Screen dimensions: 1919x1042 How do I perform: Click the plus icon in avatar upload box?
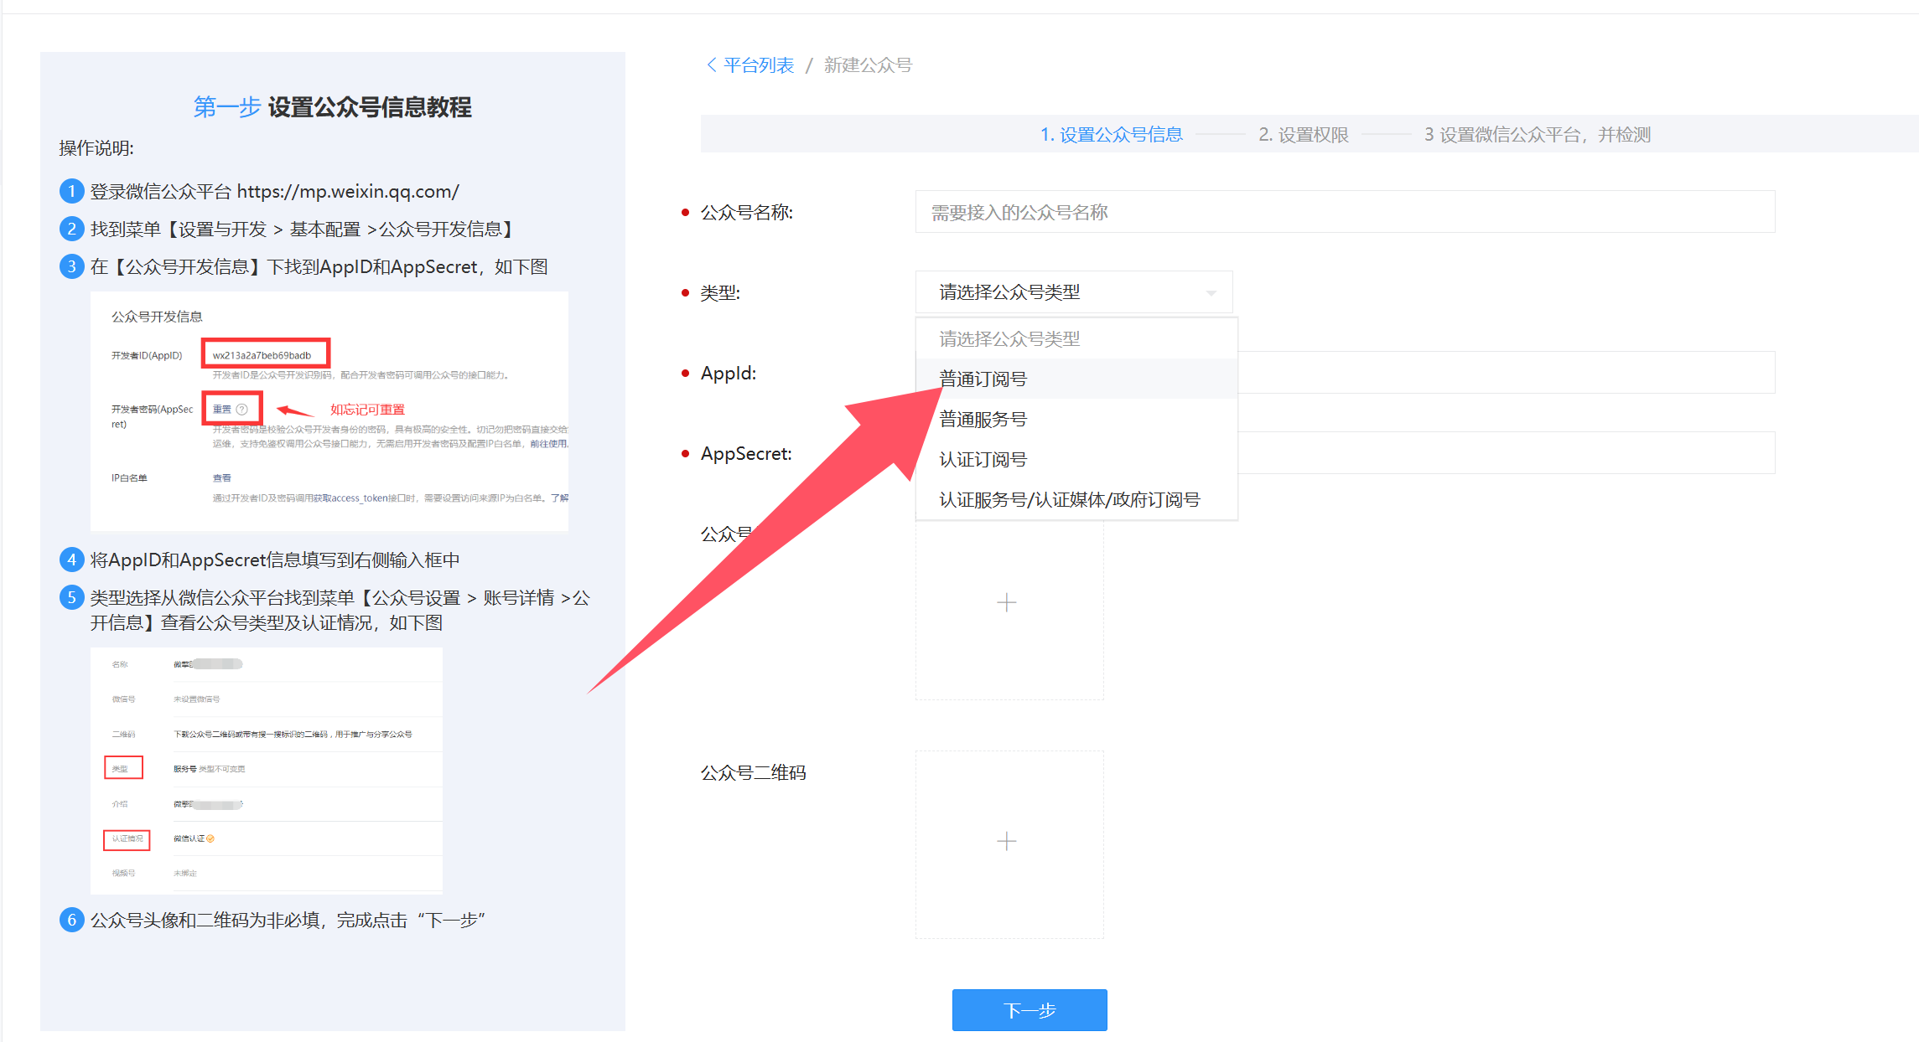1006,602
